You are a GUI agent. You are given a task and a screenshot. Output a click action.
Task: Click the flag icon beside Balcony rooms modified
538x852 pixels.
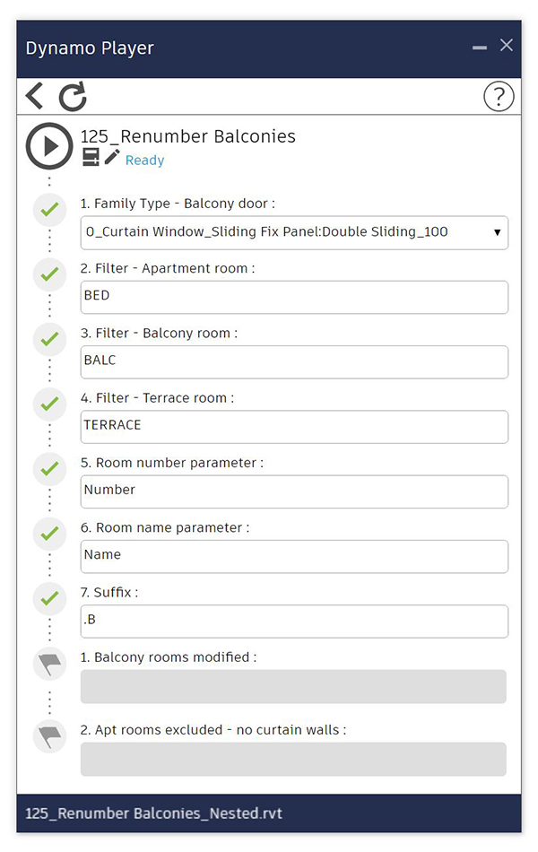tap(49, 665)
